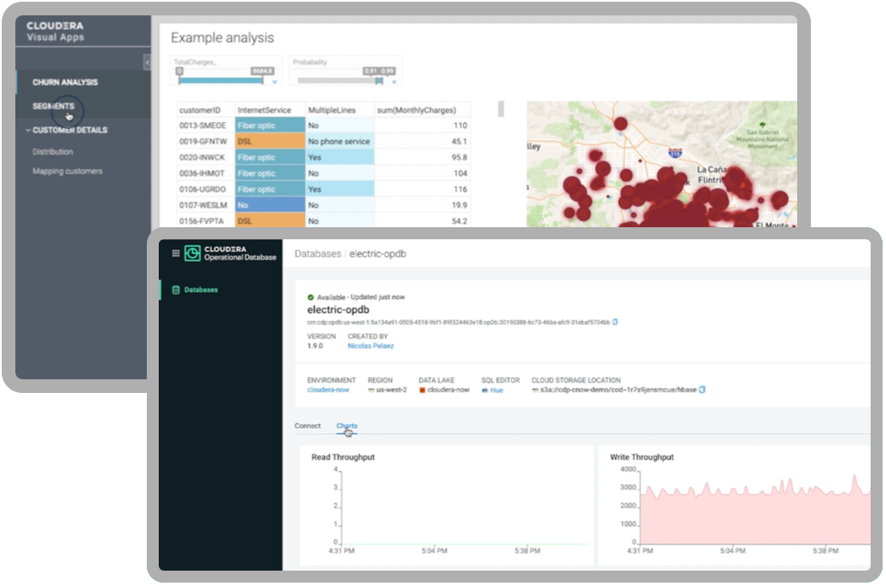Open Probability filter dropdown arrow
This screenshot has height=586, width=886.
(393, 82)
